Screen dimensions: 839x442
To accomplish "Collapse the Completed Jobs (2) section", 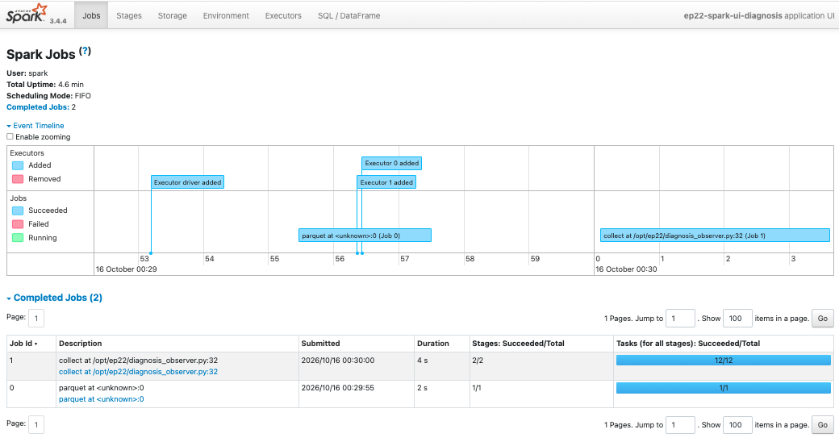I will (x=54, y=298).
